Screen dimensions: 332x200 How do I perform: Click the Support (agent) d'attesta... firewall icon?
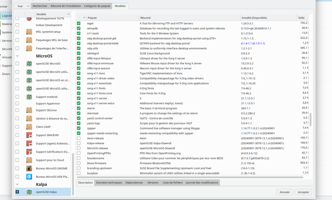point(29,143)
